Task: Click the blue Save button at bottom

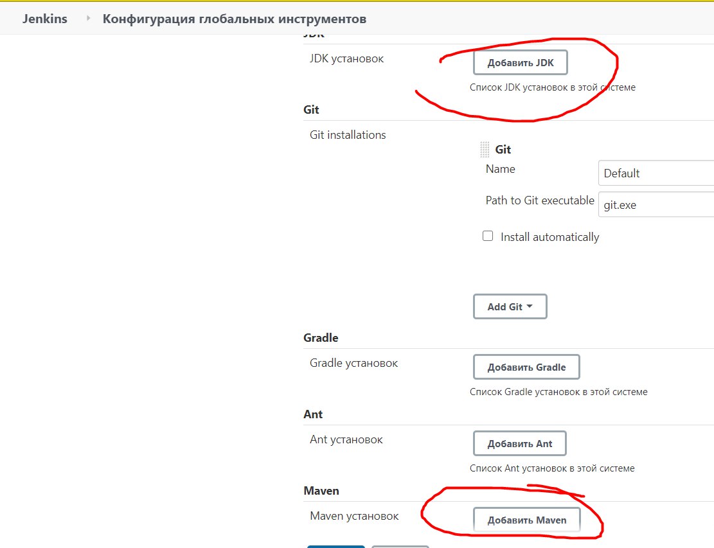Action: tap(335, 546)
